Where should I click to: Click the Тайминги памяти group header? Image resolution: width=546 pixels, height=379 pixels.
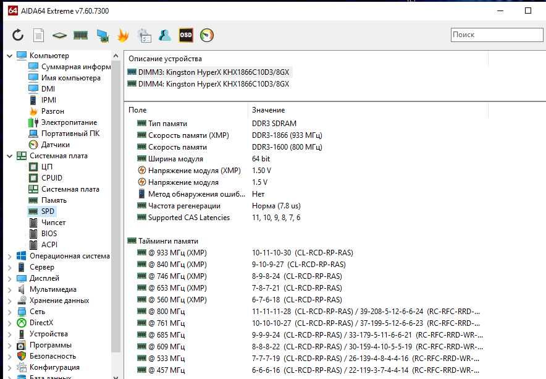coord(162,241)
